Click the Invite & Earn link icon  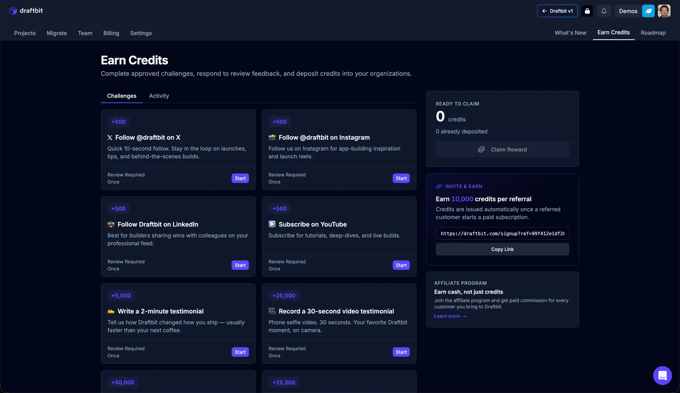(439, 186)
